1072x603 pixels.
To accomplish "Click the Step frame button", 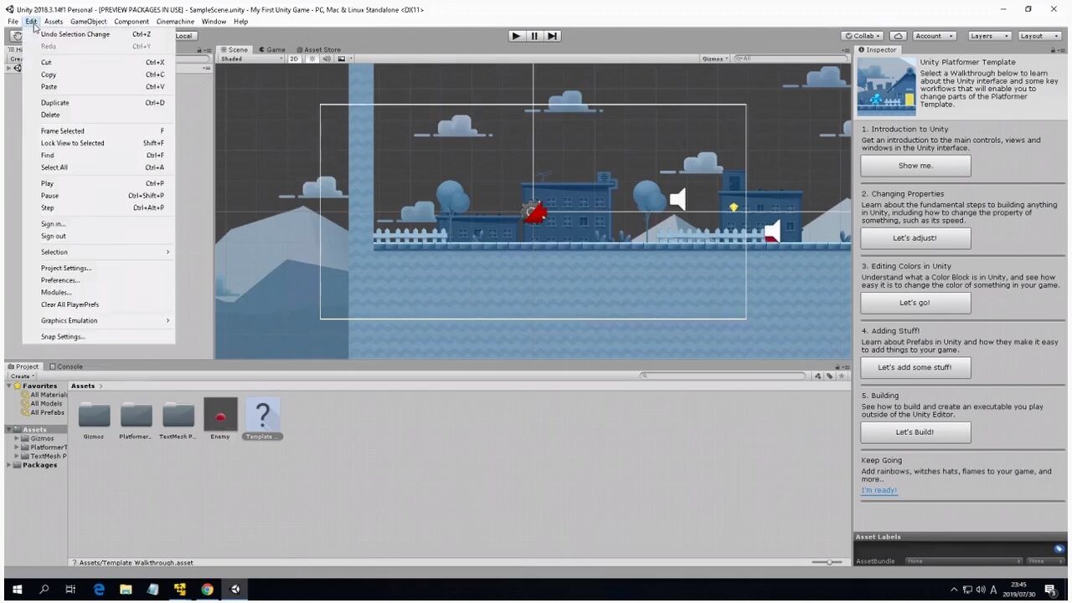I will click(552, 36).
